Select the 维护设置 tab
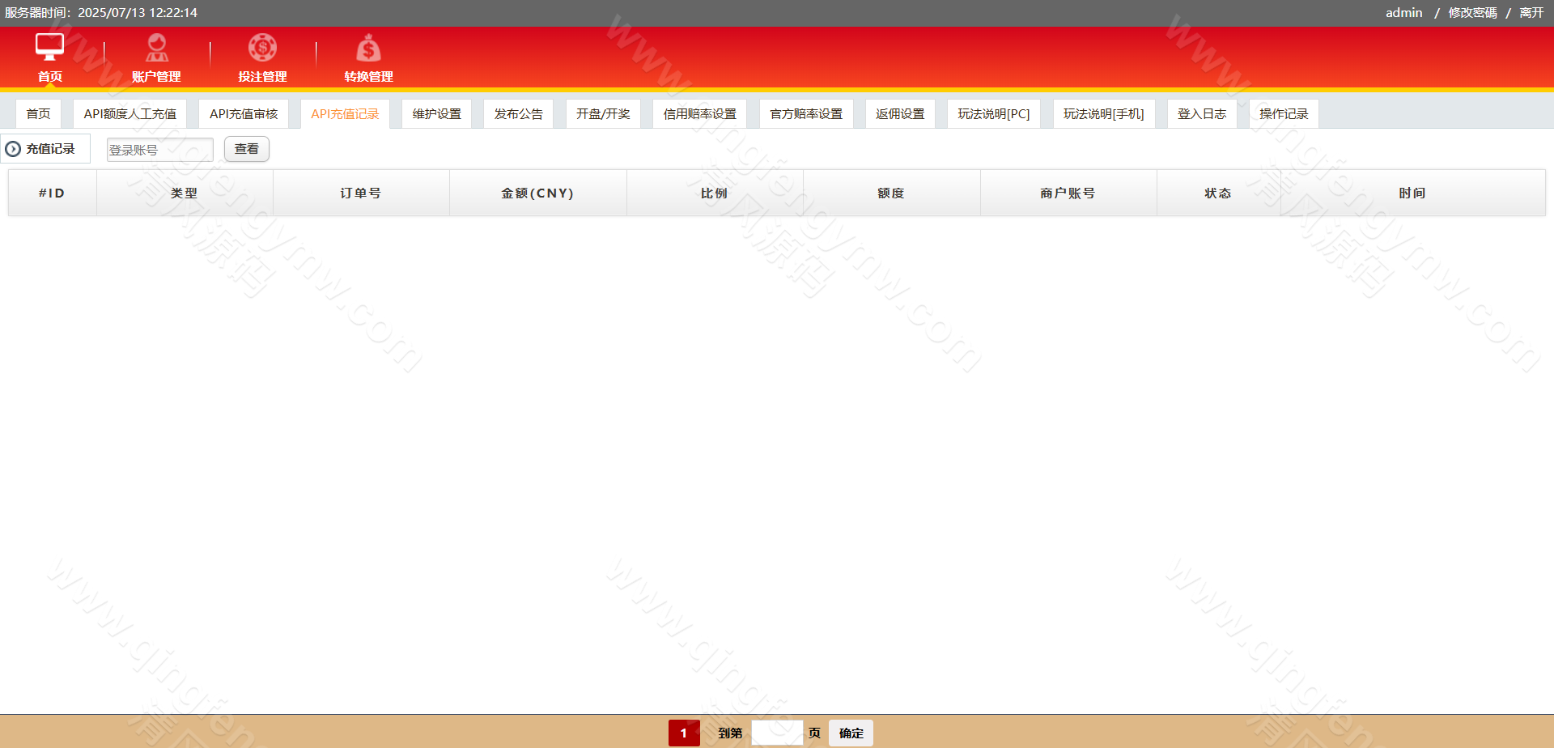The width and height of the screenshot is (1554, 748). pos(436,114)
